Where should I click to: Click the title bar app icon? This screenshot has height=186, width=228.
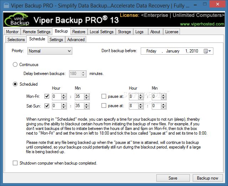point(6,6)
